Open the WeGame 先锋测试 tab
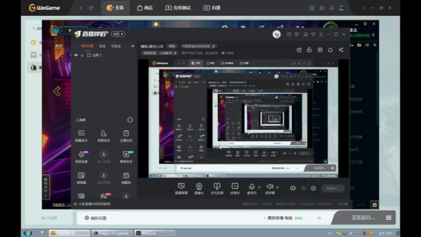This screenshot has height=237, width=421. (178, 8)
